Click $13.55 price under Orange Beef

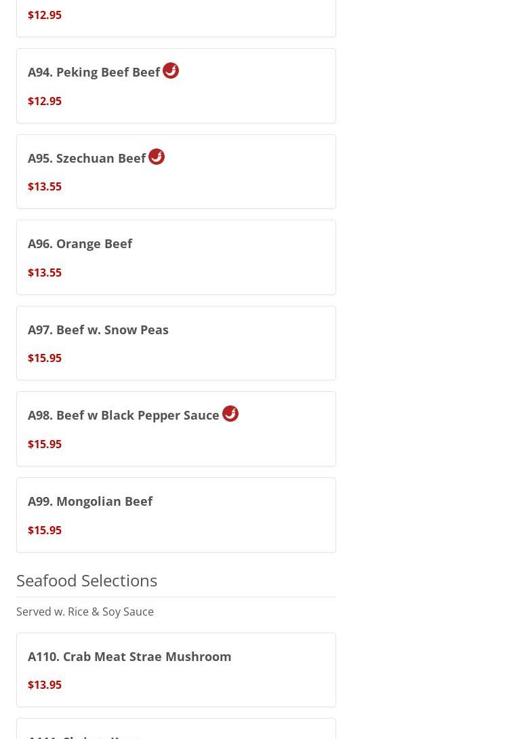(45, 273)
